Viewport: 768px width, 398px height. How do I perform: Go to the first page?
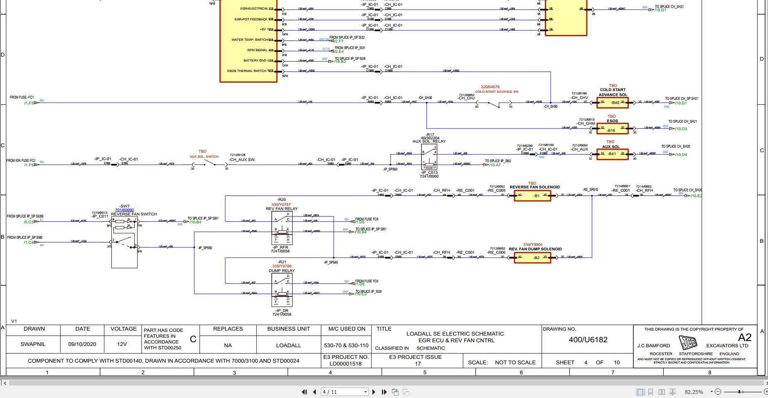point(304,392)
